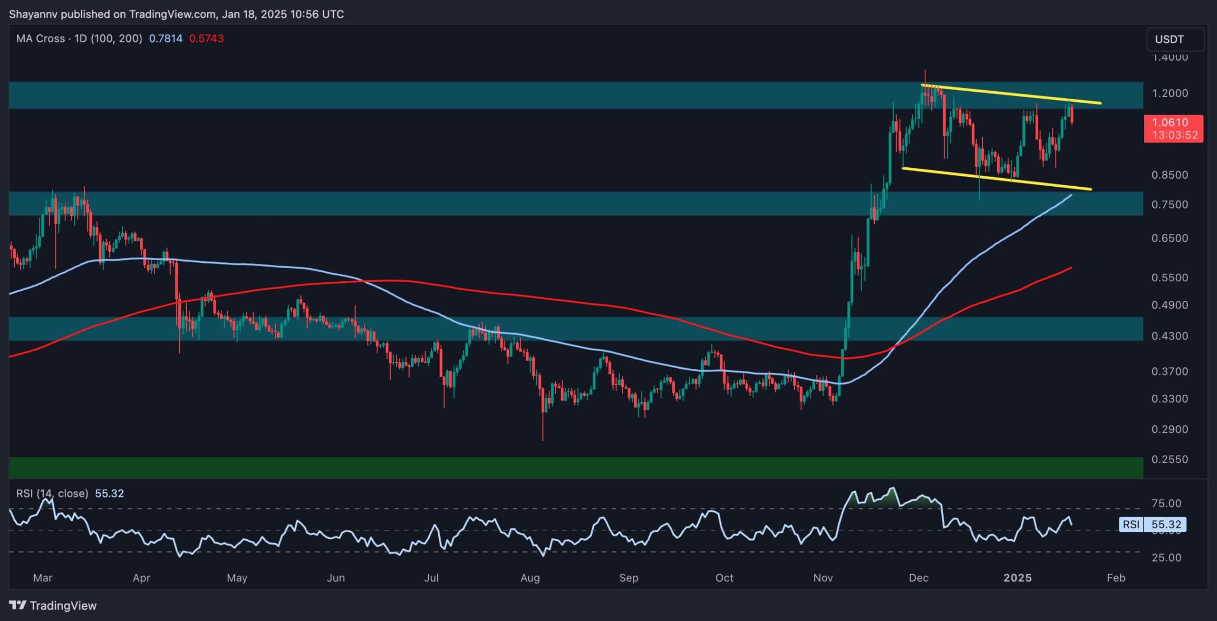The height and width of the screenshot is (621, 1217).
Task: Click the RSI 55.32 legend value
Action: click(109, 493)
